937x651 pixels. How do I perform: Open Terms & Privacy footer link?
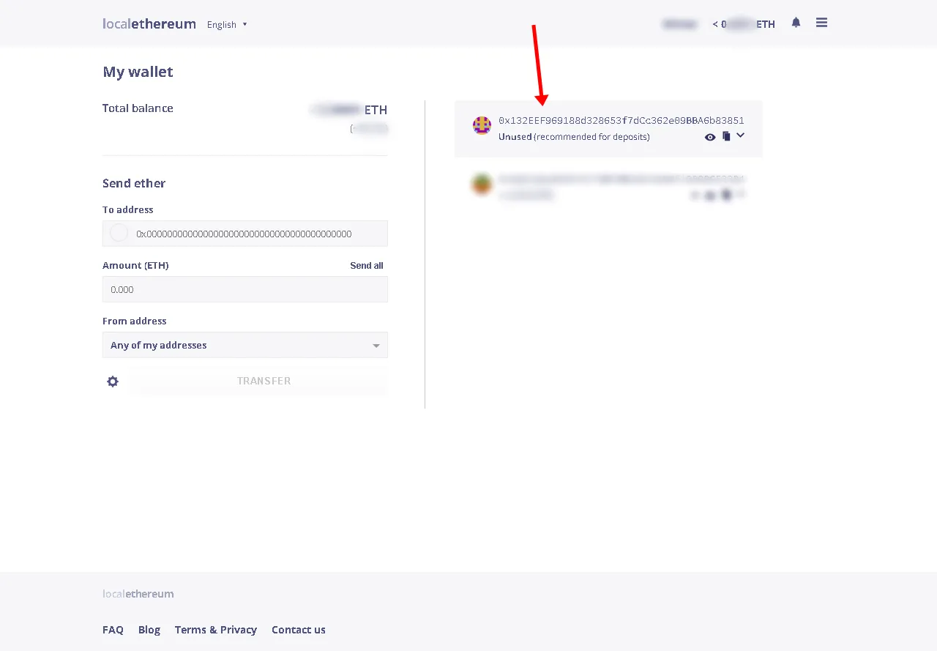pyautogui.click(x=216, y=630)
